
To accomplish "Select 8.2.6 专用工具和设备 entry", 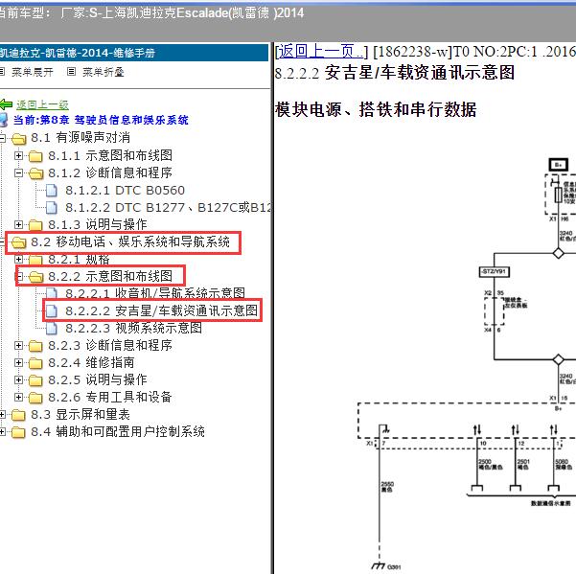I will [110, 397].
